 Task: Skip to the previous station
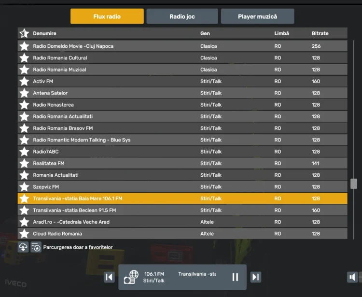click(109, 277)
